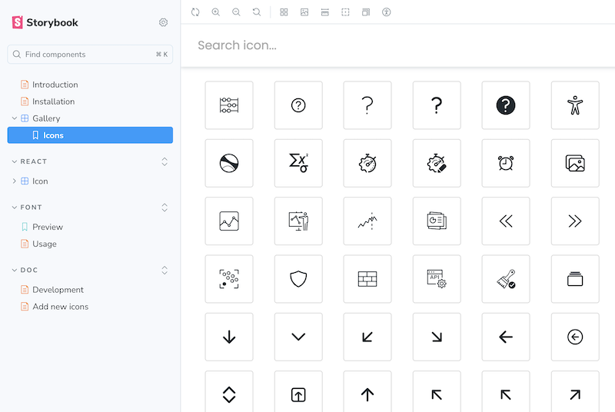The image size is (615, 412).
Task: Click the double left chevrons icon
Action: (506, 221)
